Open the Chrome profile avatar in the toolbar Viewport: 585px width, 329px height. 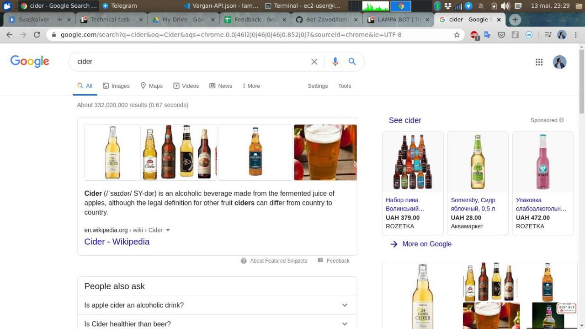pos(562,35)
